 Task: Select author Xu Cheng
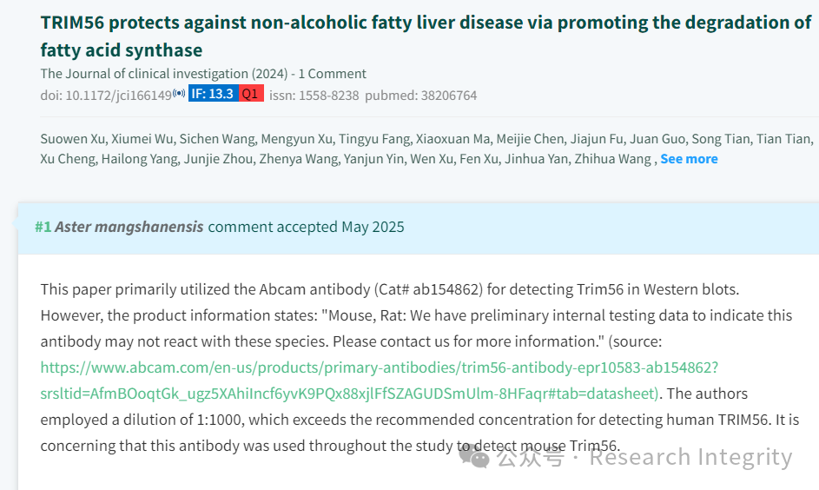(68, 159)
